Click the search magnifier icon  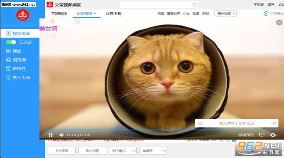[x=195, y=5]
